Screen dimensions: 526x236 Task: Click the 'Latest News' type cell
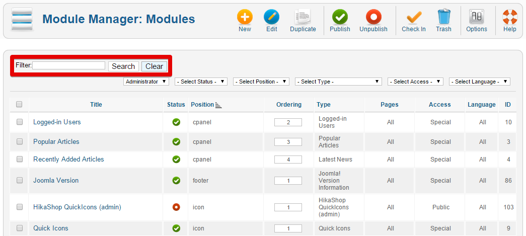coord(335,159)
